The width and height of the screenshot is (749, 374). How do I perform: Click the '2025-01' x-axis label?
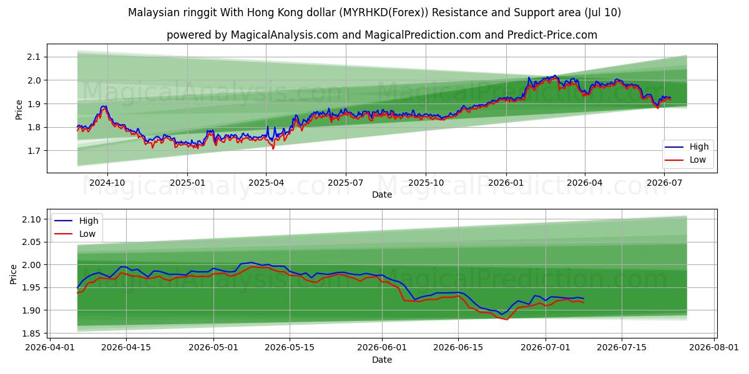click(187, 183)
